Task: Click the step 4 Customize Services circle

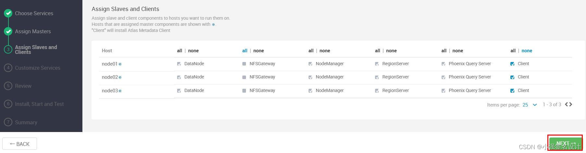Action: pyautogui.click(x=8, y=68)
